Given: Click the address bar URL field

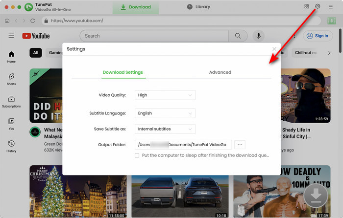Looking at the screenshot, I should [x=181, y=21].
